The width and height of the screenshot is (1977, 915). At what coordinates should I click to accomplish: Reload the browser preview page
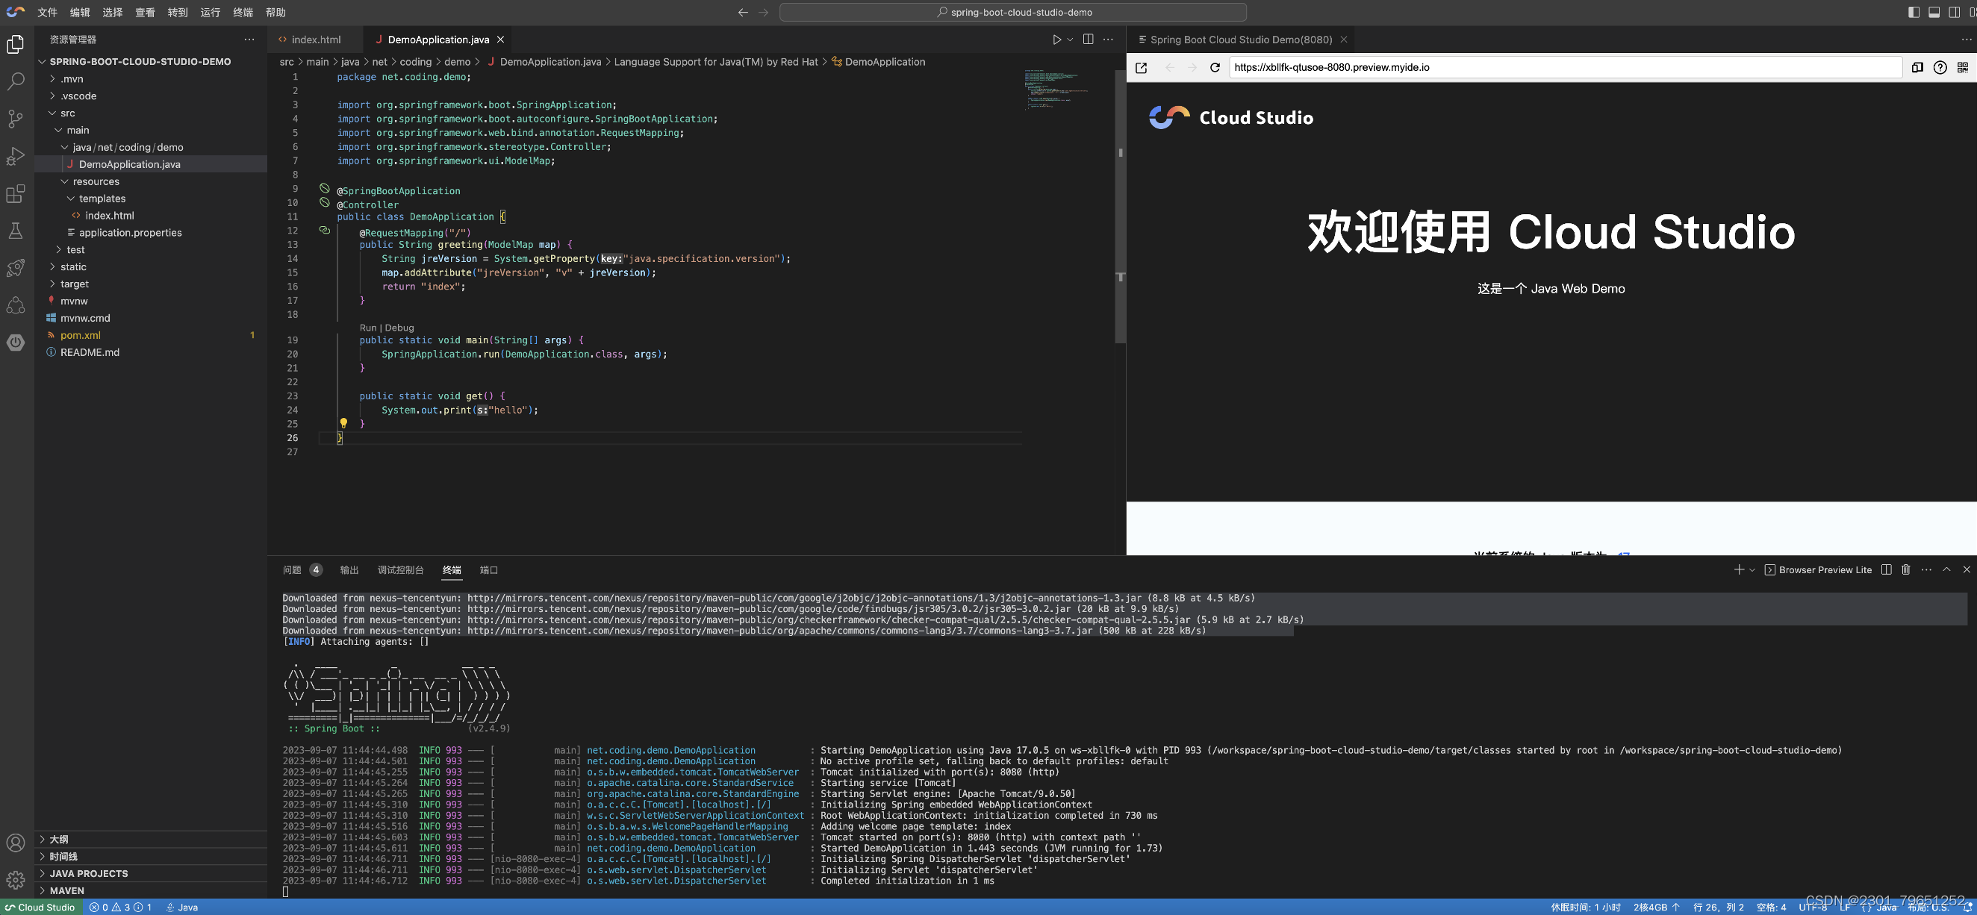pos(1215,67)
